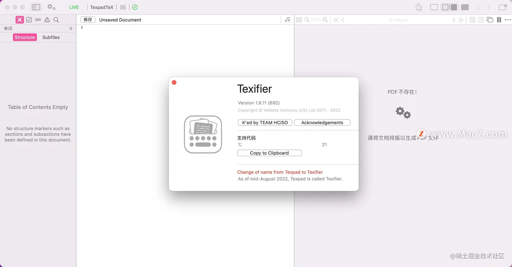Click into the editor at line 1

coord(185,28)
